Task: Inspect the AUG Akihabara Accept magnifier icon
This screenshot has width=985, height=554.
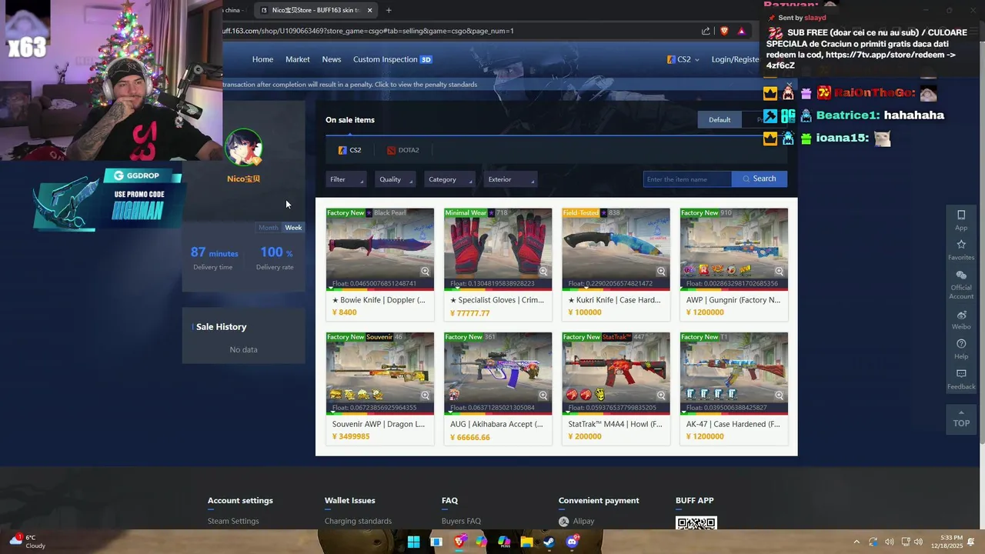Action: pos(543,395)
